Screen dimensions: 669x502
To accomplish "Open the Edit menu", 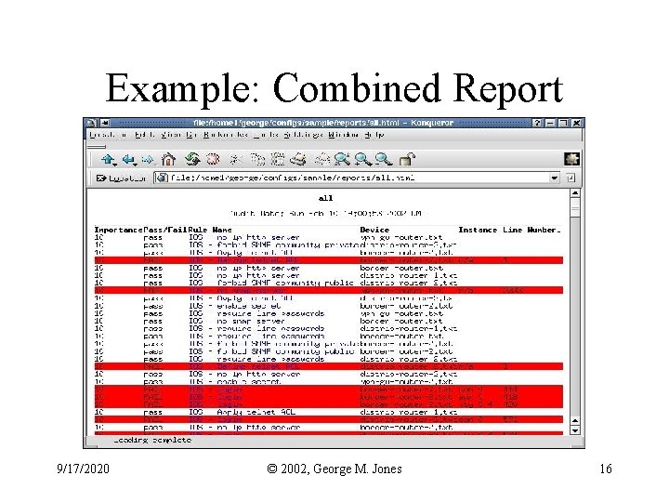I will pyautogui.click(x=145, y=135).
